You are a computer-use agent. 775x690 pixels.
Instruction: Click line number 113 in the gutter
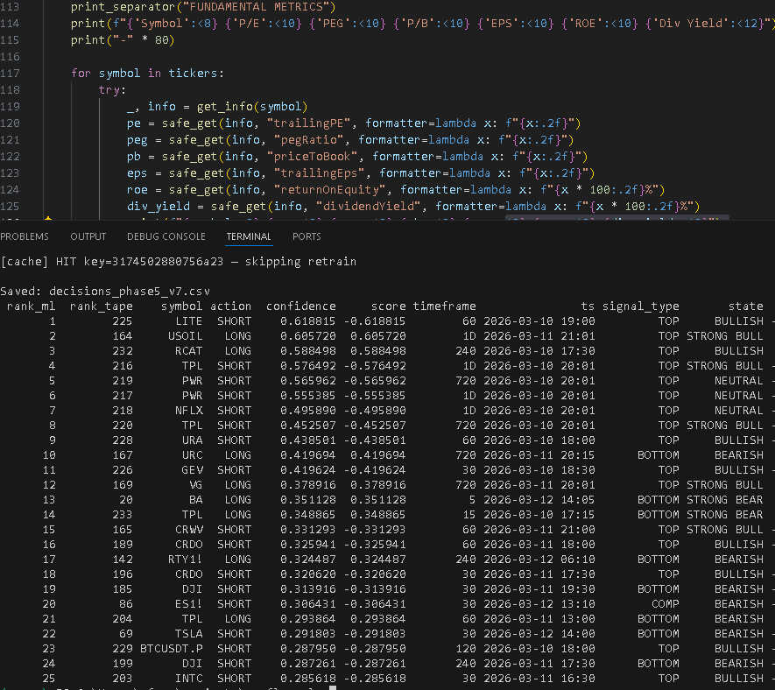point(10,7)
